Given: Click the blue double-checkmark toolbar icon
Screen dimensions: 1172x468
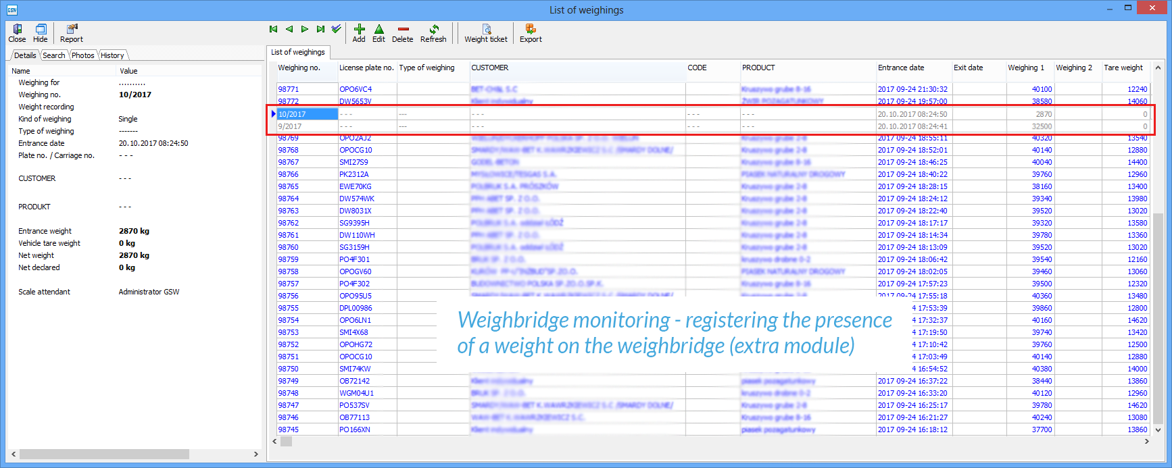Looking at the screenshot, I should pyautogui.click(x=336, y=29).
